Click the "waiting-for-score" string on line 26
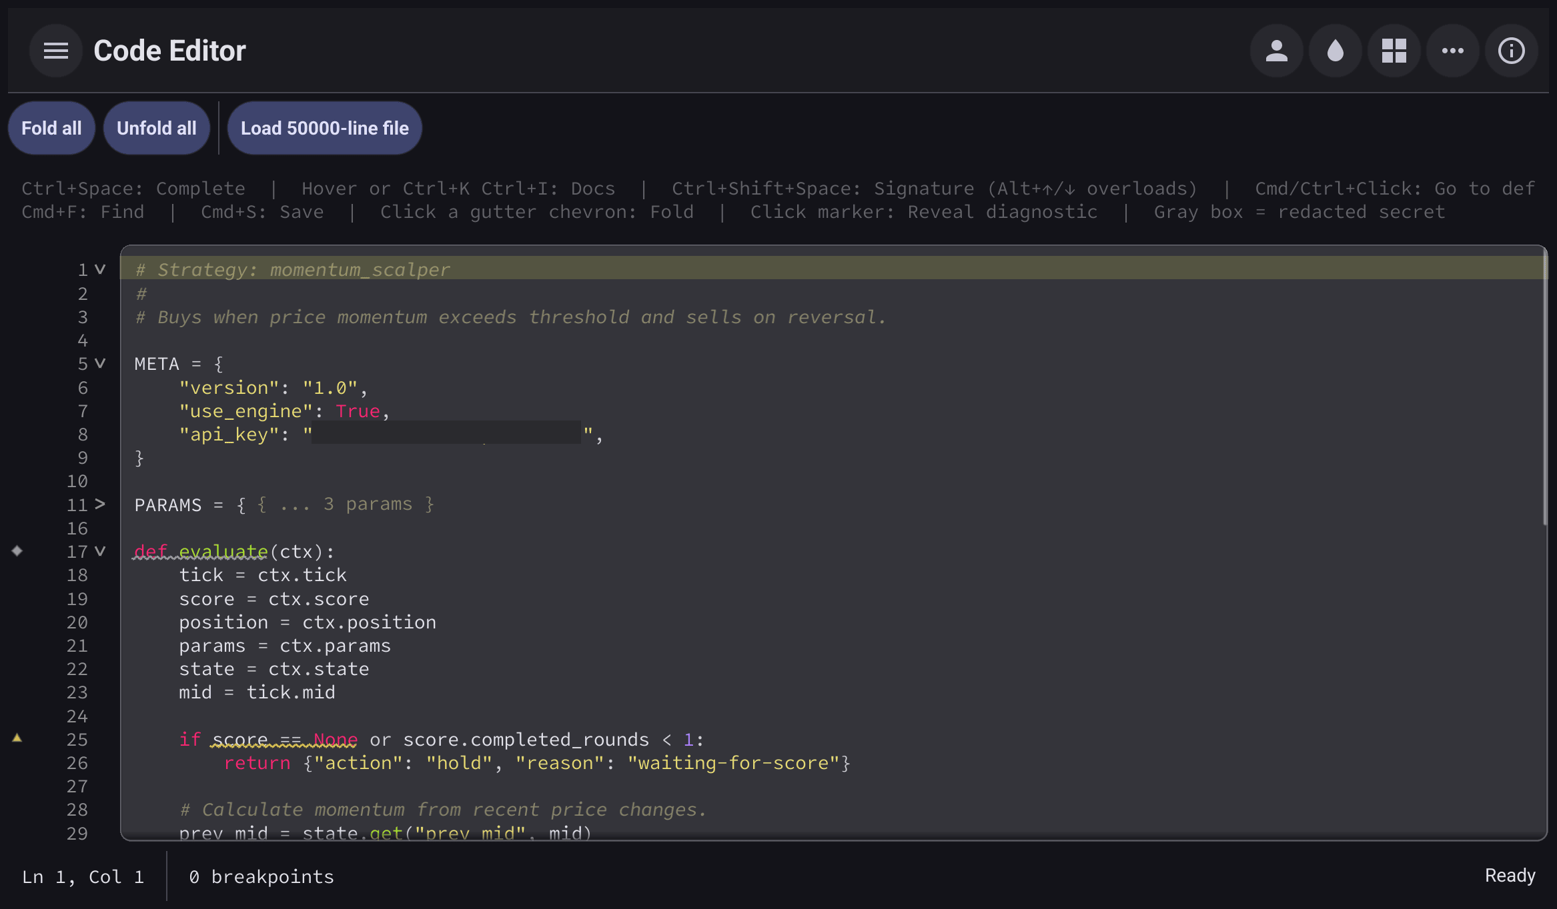 tap(734, 763)
